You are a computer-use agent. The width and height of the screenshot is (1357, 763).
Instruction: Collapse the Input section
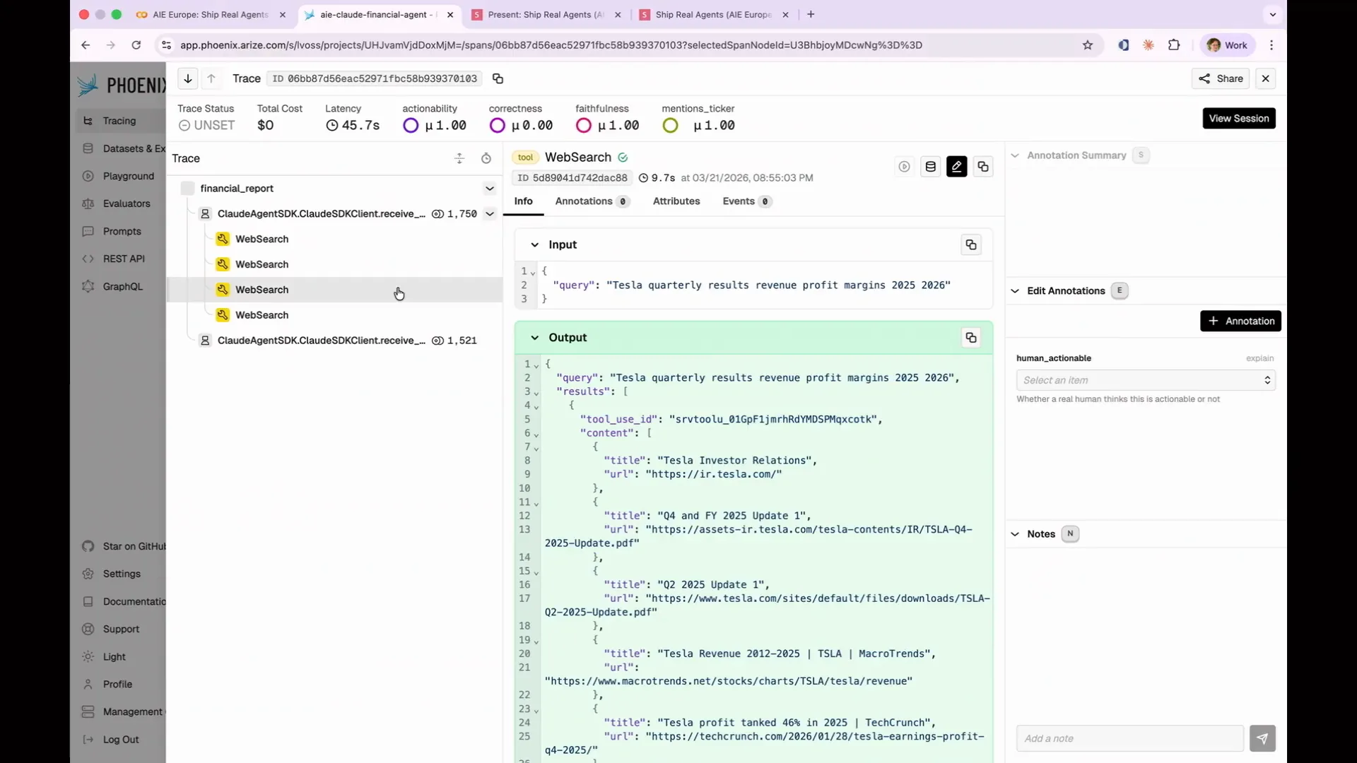[535, 244]
